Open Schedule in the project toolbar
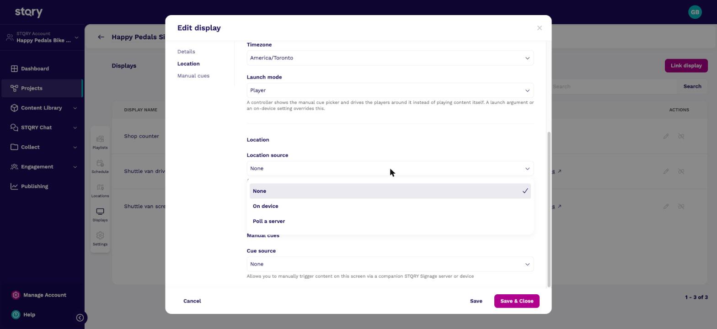 tap(100, 166)
